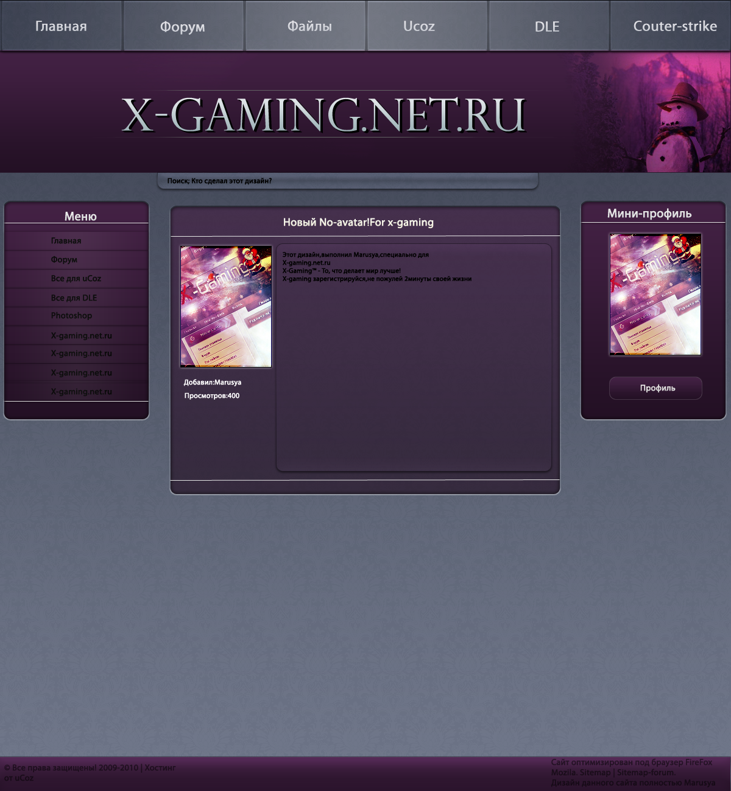Click X-gaming.net.ru line in post description
Screen dimensions: 731x791
(306, 263)
